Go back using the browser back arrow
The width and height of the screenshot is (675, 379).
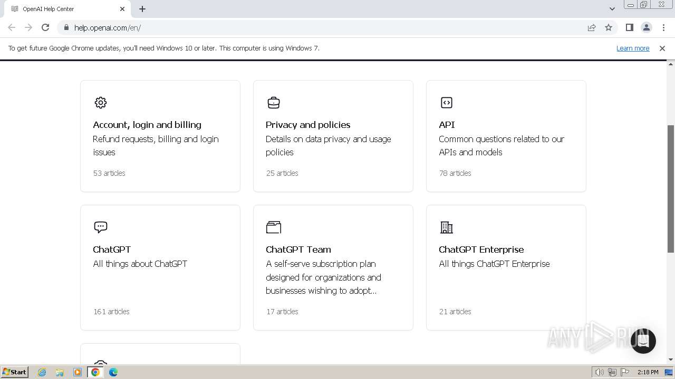tap(12, 27)
